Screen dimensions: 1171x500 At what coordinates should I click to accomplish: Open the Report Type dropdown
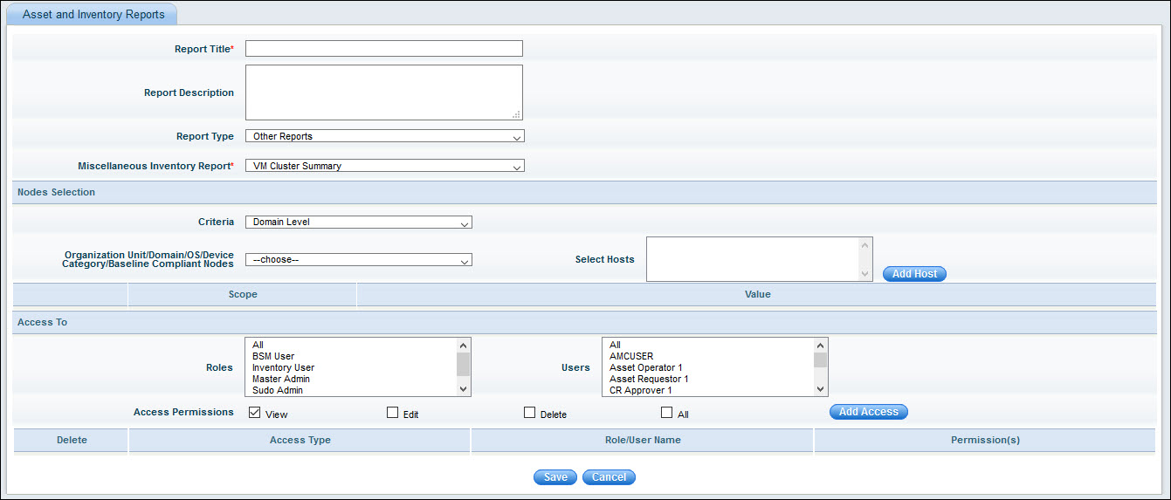(x=385, y=136)
